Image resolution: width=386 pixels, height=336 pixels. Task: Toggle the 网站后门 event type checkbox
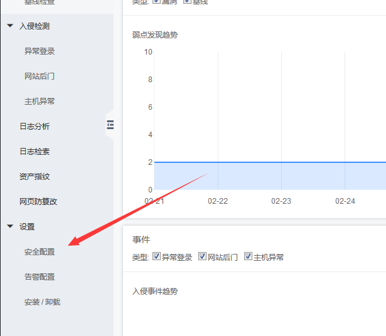(x=202, y=256)
